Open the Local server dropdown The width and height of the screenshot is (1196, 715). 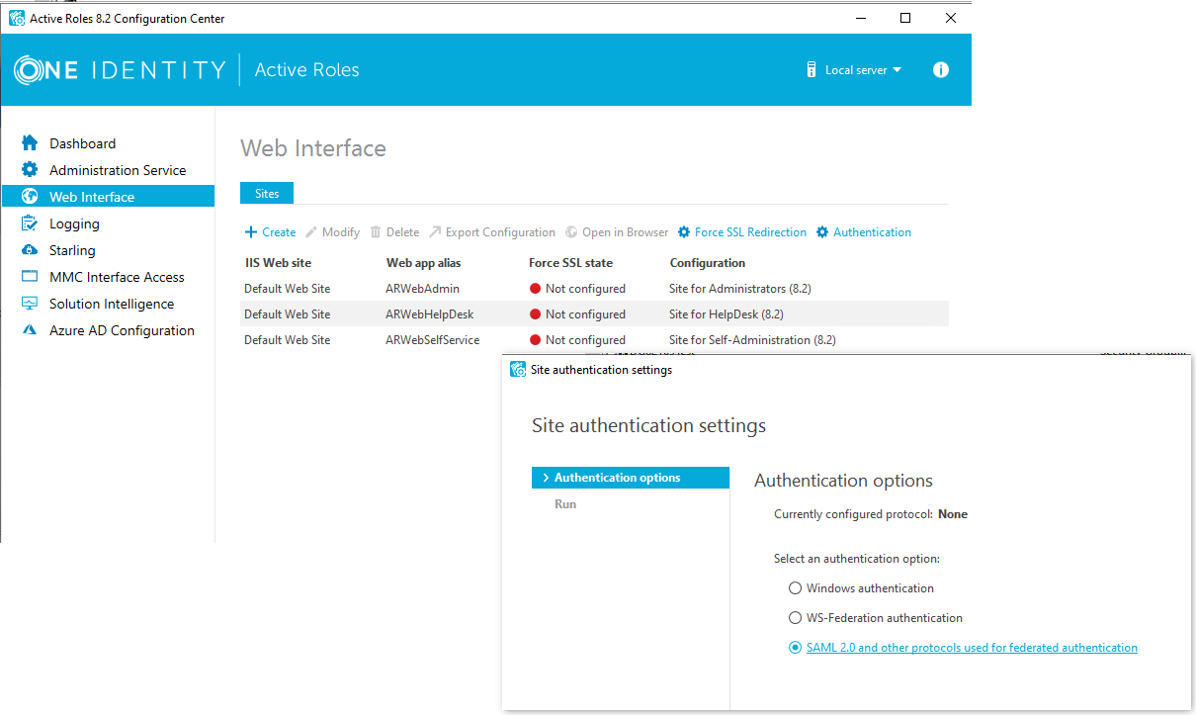(x=855, y=70)
